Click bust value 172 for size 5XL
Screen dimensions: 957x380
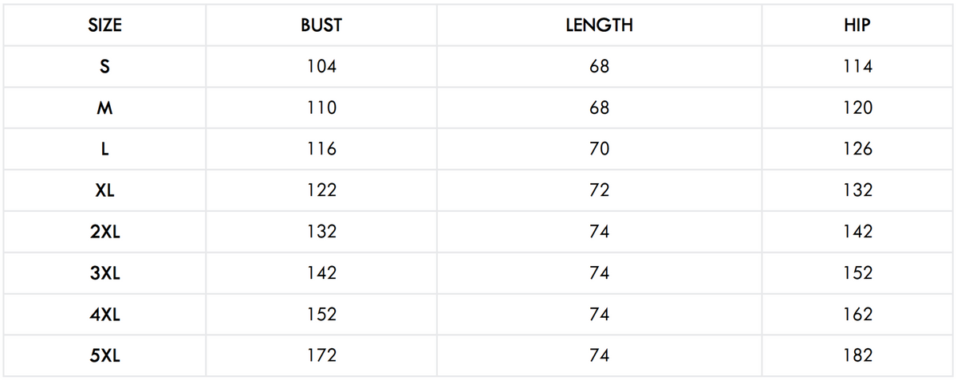click(x=321, y=356)
